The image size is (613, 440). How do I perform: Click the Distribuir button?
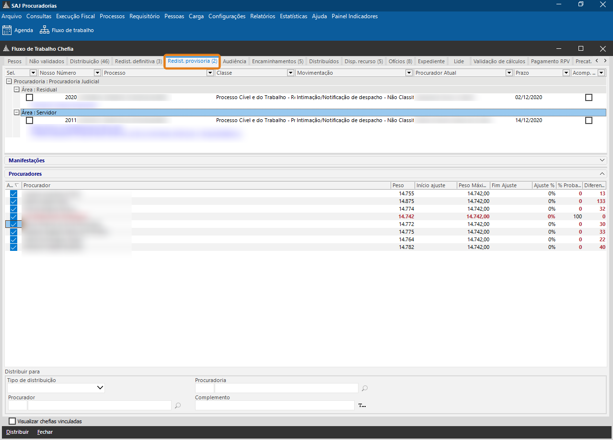click(x=17, y=432)
